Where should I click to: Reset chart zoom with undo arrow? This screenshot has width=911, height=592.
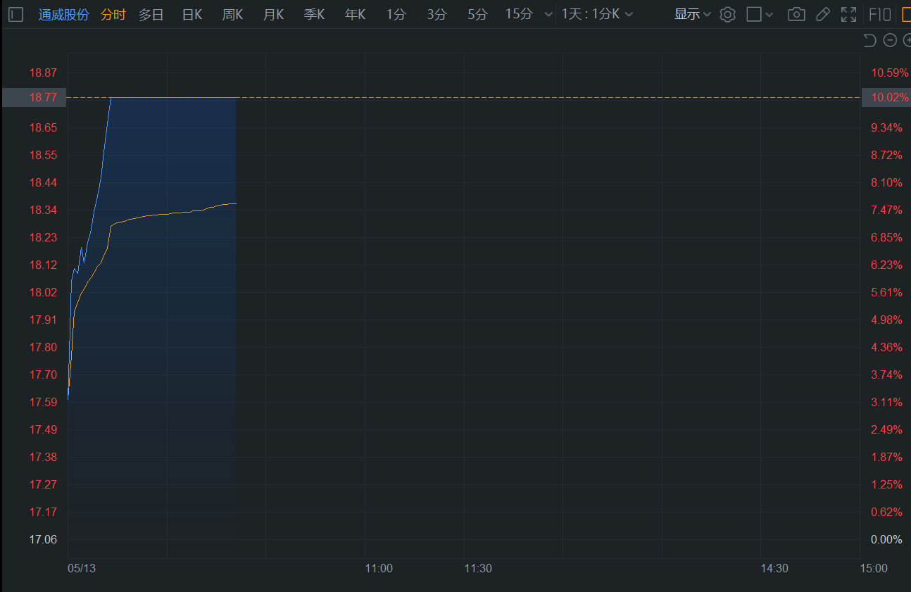click(869, 40)
